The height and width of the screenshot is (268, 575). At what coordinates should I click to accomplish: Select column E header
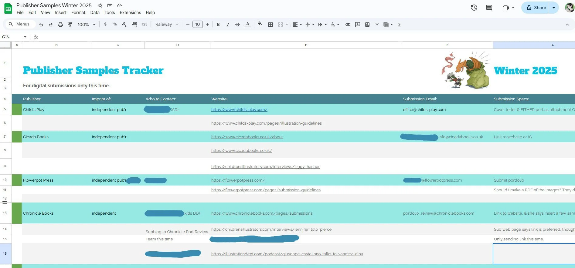306,45
